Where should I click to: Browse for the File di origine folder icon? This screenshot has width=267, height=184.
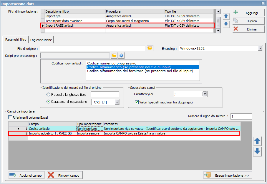[150, 48]
